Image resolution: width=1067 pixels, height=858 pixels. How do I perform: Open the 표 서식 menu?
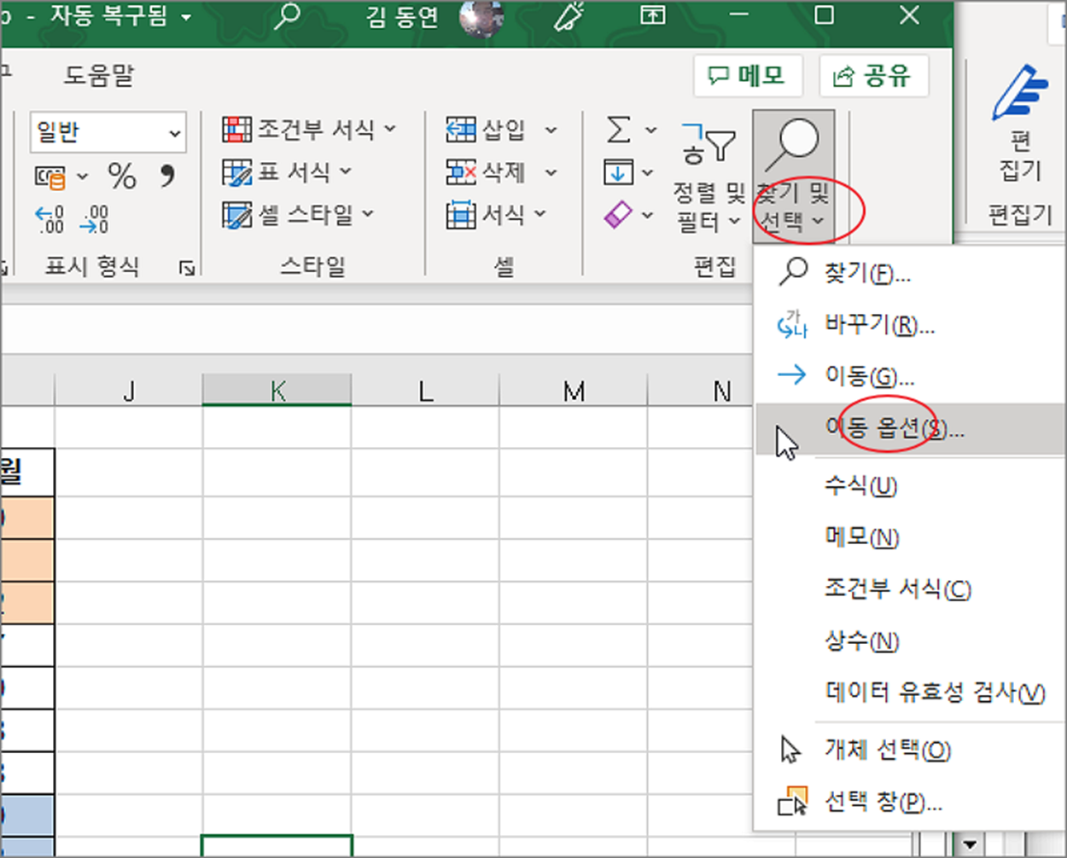click(x=287, y=172)
